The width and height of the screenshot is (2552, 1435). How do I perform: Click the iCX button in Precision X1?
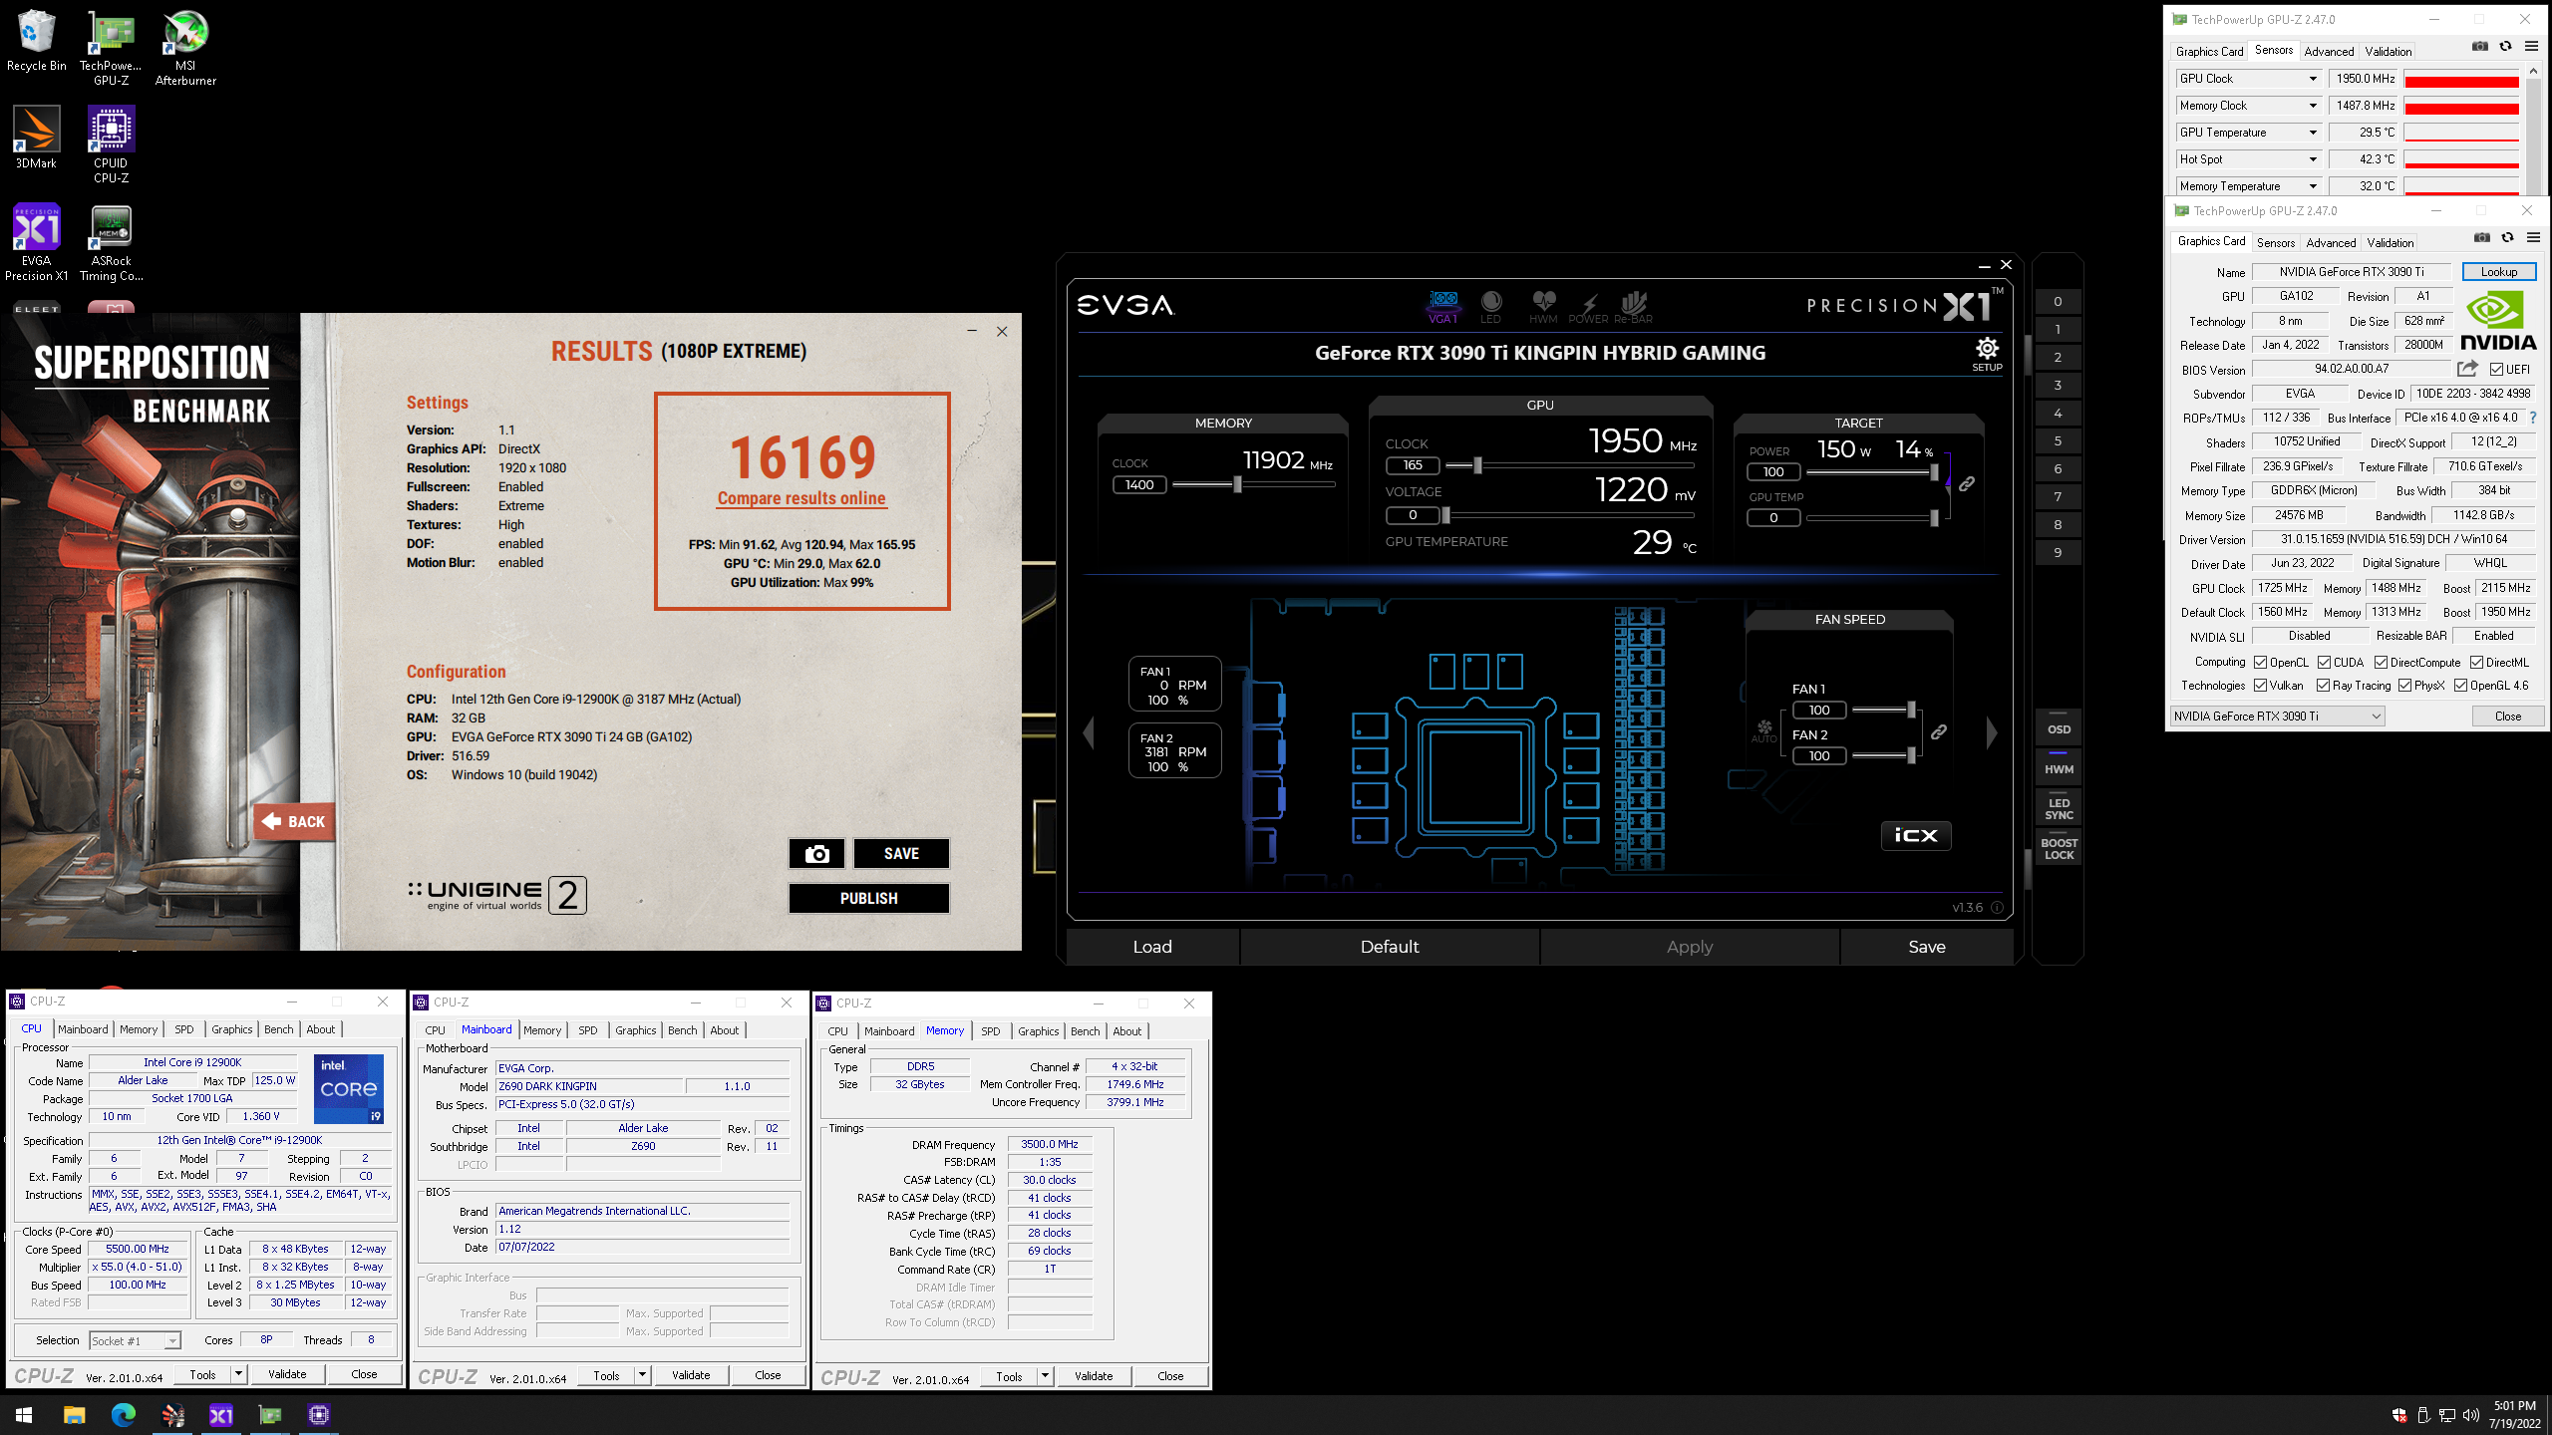tap(1916, 835)
